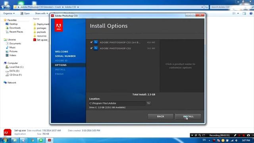Click the recorder camera snapshot icon
The width and height of the screenshot is (254, 143).
[248, 135]
